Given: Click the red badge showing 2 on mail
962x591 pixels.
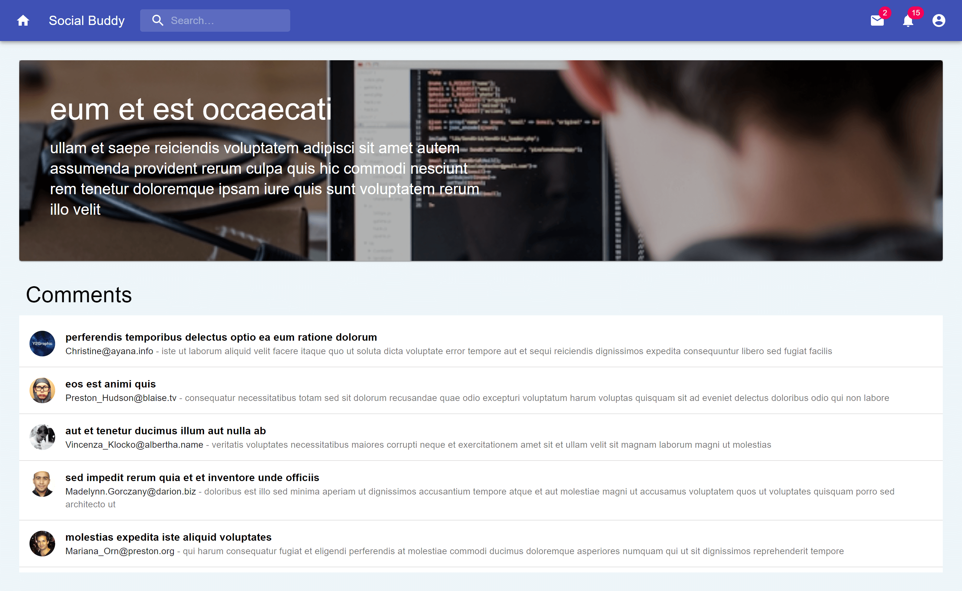Looking at the screenshot, I should pos(885,12).
